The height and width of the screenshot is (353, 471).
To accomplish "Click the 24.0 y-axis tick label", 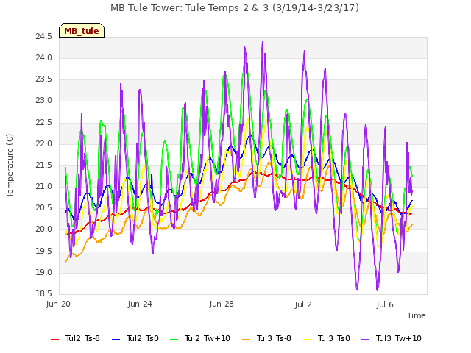I will (x=44, y=58).
